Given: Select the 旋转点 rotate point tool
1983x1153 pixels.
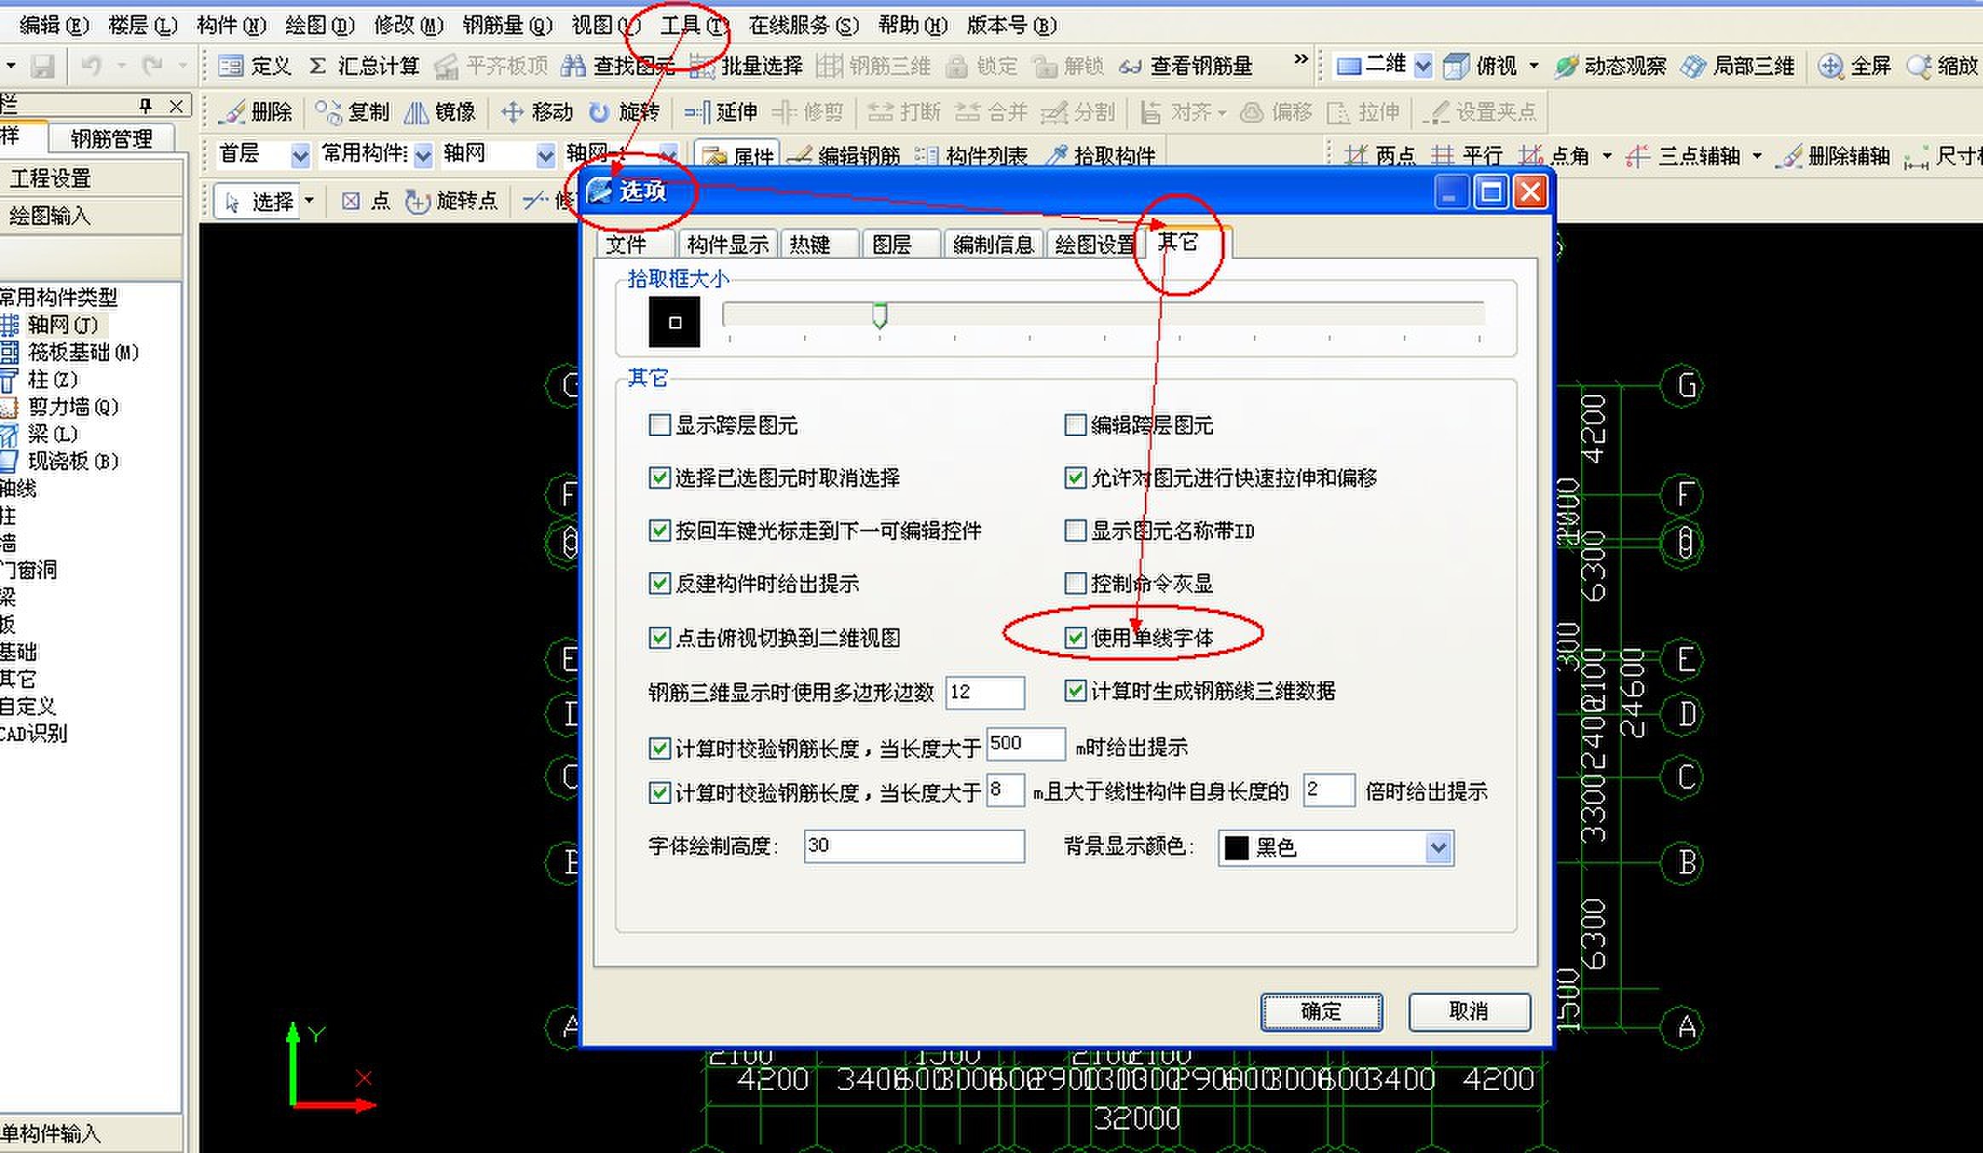Looking at the screenshot, I should [451, 201].
